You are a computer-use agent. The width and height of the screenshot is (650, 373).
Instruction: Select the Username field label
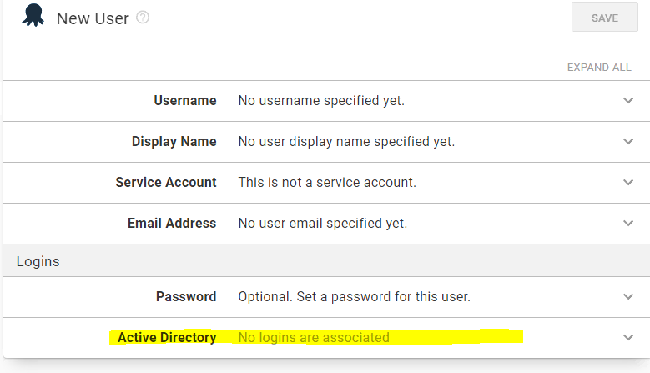click(185, 101)
